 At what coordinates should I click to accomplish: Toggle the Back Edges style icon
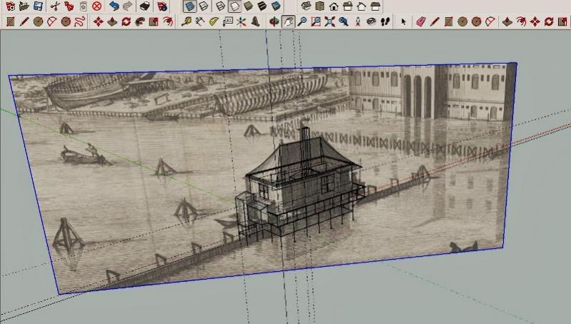204,6
